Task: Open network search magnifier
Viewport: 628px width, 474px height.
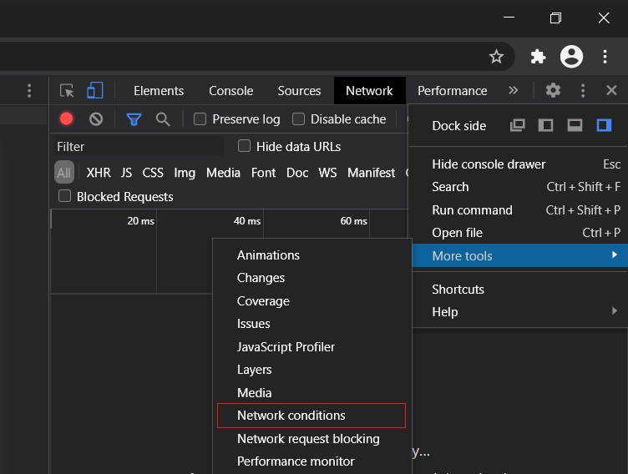Action: (x=163, y=119)
